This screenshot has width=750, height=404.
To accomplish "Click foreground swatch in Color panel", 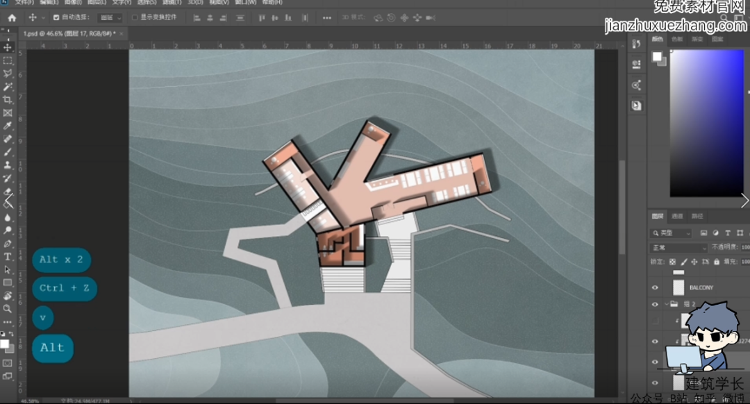I will pos(657,56).
